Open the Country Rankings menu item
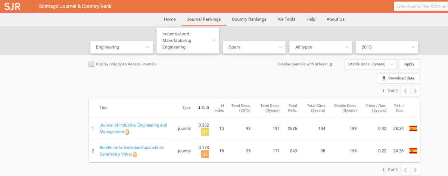The image size is (448, 176). (249, 19)
